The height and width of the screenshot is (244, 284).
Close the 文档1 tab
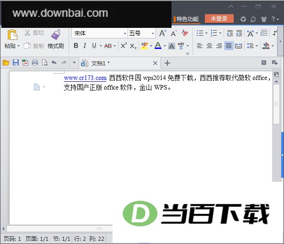pos(155,63)
